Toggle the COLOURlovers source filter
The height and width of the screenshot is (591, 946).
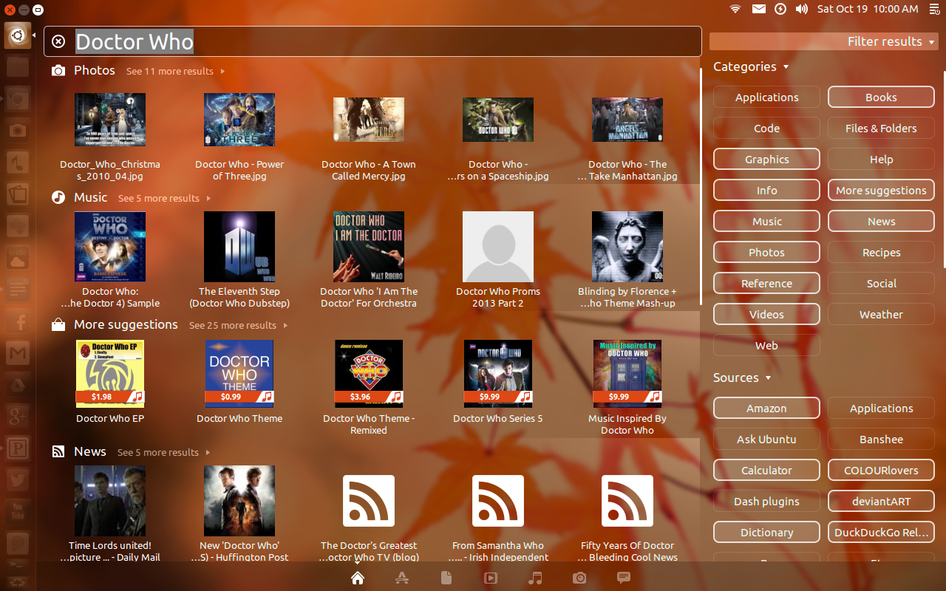tap(881, 471)
